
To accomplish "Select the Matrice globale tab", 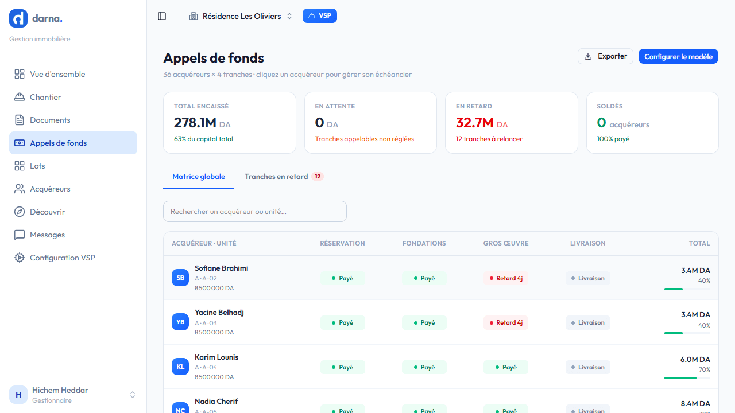I will [199, 177].
